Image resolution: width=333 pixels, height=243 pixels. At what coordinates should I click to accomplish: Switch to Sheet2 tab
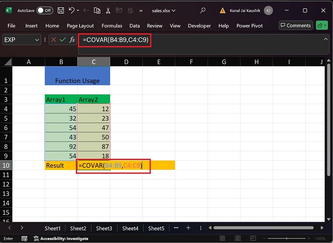pyautogui.click(x=78, y=228)
